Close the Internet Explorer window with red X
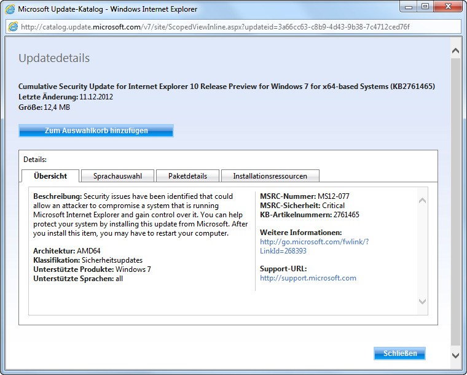The width and height of the screenshot is (467, 375). click(449, 7)
